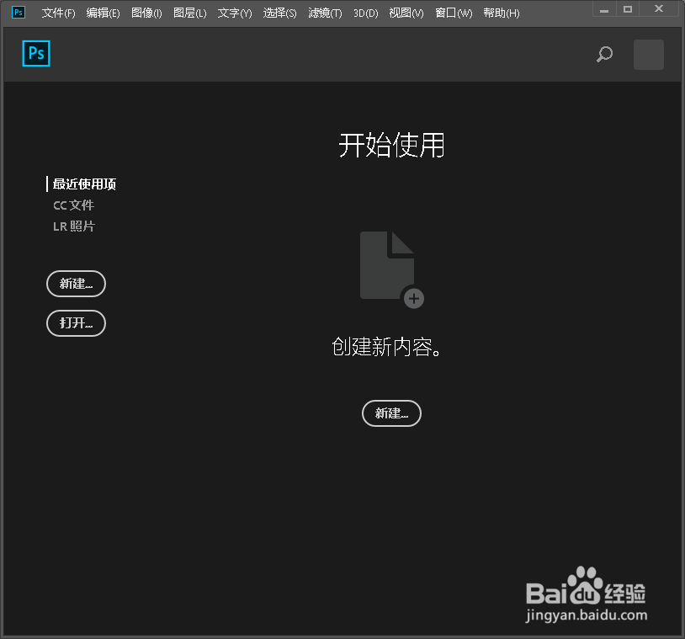685x639 pixels.
Task: Open the 文件(F) menu
Action: pyautogui.click(x=56, y=13)
